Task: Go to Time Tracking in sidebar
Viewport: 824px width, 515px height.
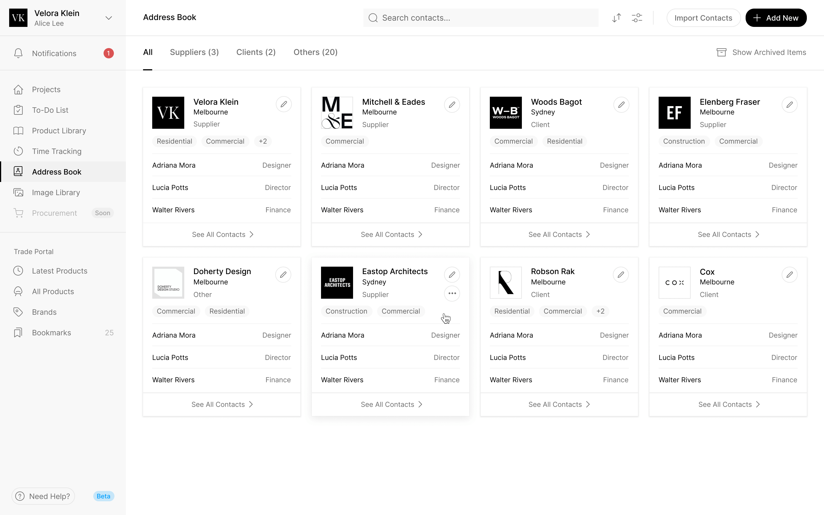Action: 57,151
